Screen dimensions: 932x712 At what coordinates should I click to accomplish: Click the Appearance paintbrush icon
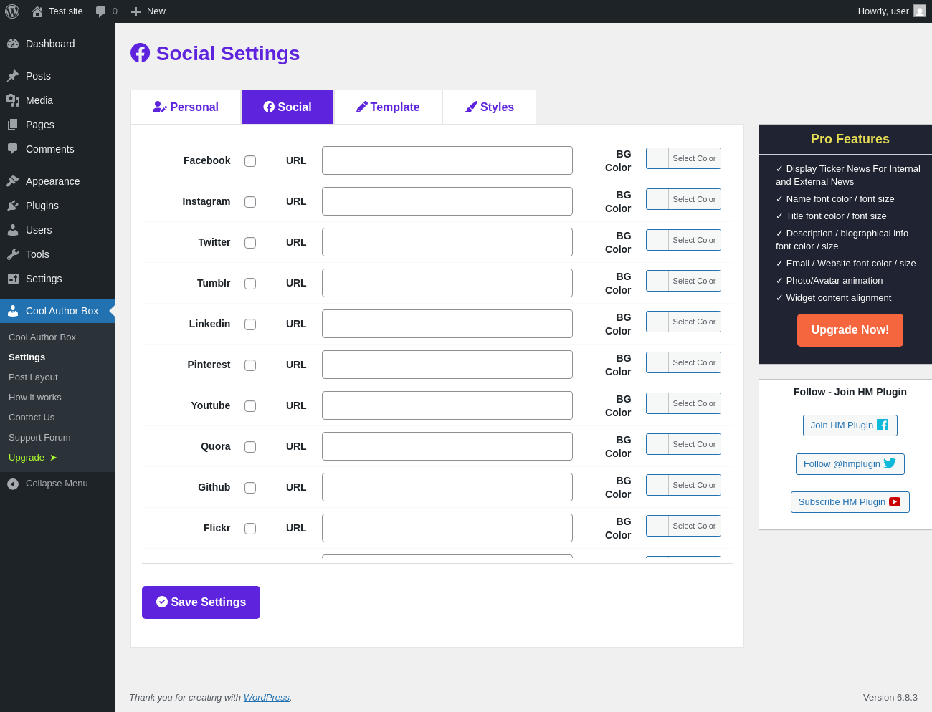coord(13,181)
